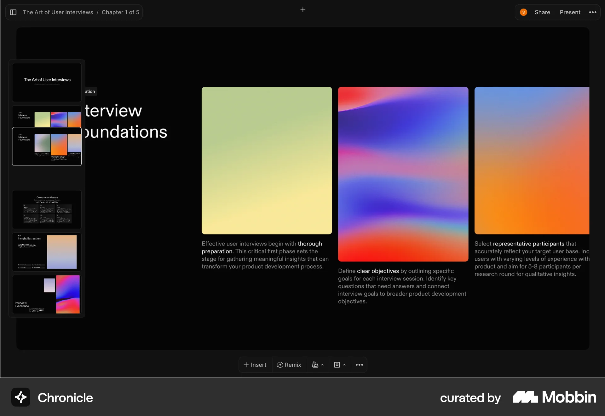The width and height of the screenshot is (605, 416).
Task: Select the 'Interview Excellence' slide thumbnail
Action: tap(47, 294)
